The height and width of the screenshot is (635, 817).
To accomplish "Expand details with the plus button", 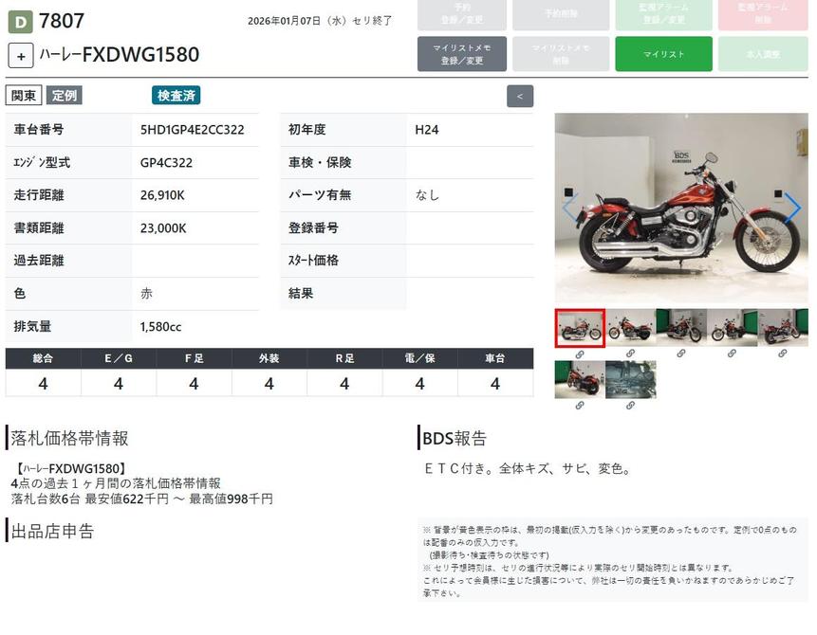I will point(21,55).
